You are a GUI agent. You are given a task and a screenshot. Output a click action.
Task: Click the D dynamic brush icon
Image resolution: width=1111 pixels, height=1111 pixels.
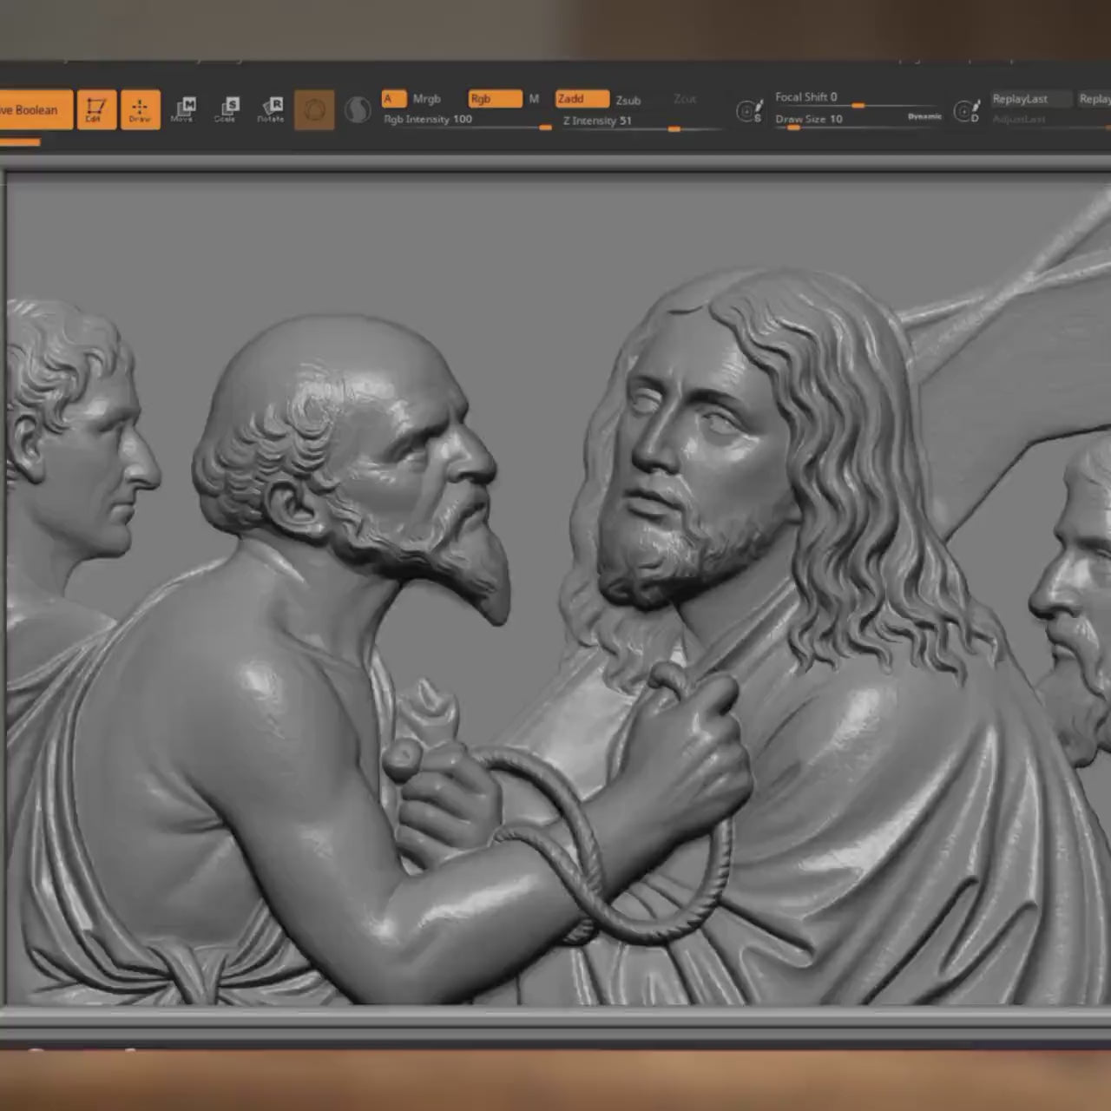click(x=966, y=111)
